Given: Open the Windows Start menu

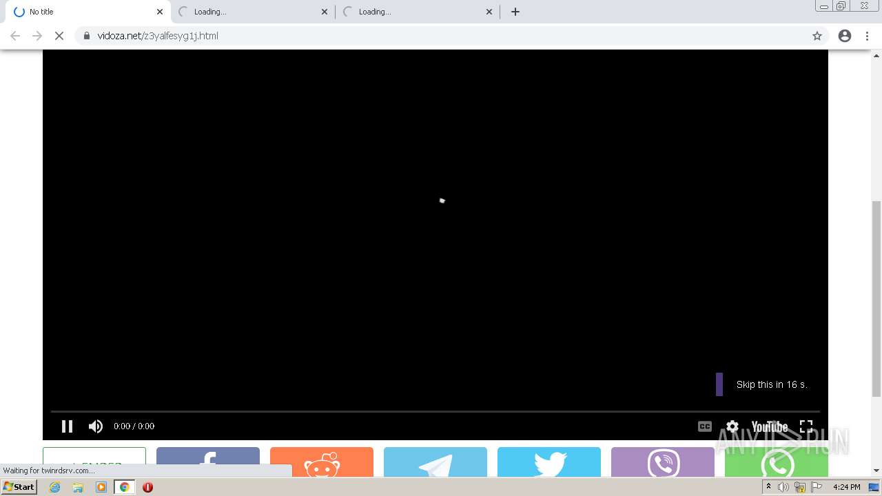Looking at the screenshot, I should point(19,487).
